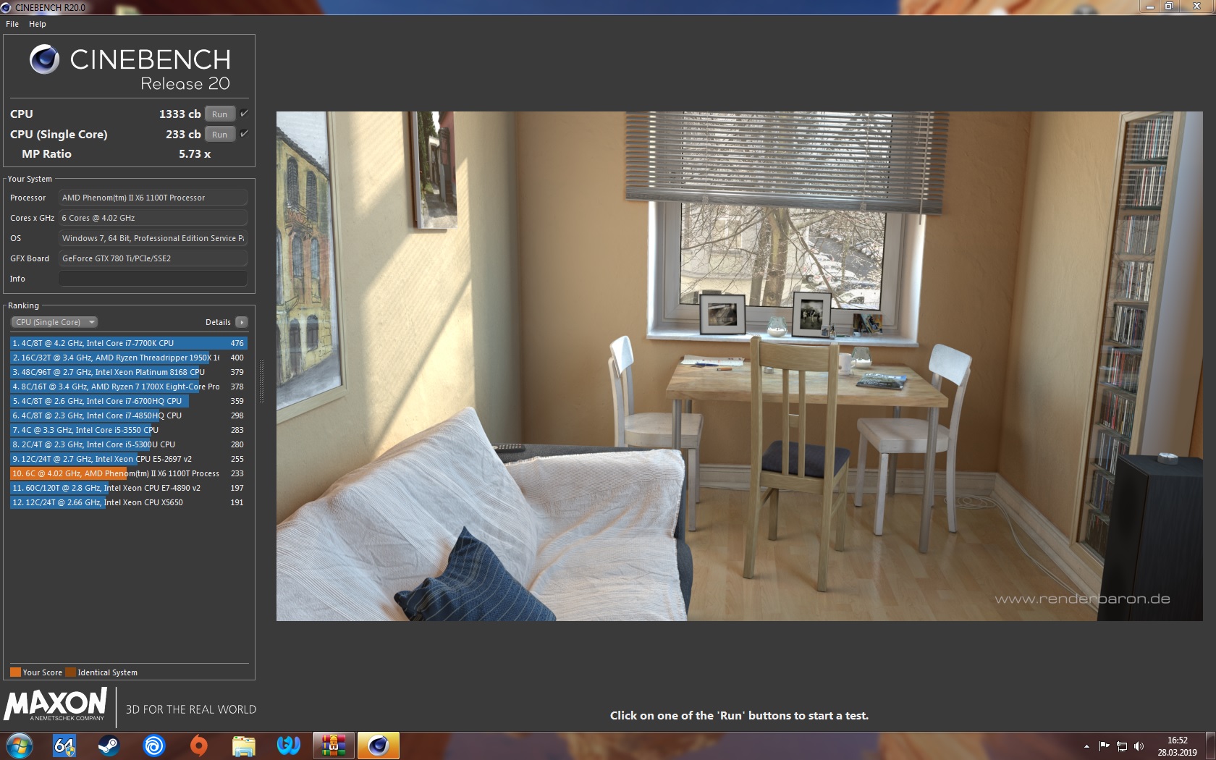Click the rendered room image
The image size is (1216, 760).
(x=739, y=366)
